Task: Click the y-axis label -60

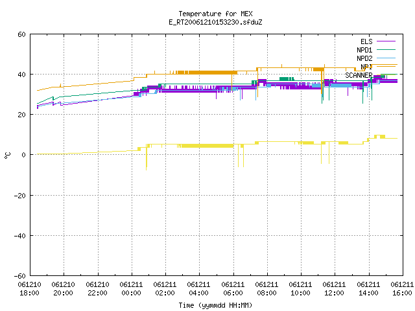Action: click(x=20, y=276)
